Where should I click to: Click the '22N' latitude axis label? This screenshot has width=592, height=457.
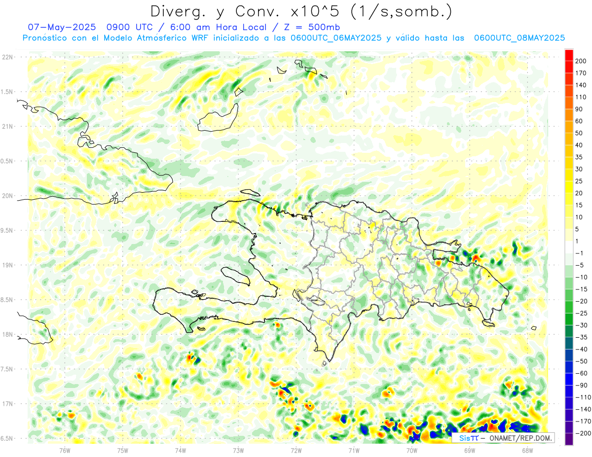pos(7,57)
